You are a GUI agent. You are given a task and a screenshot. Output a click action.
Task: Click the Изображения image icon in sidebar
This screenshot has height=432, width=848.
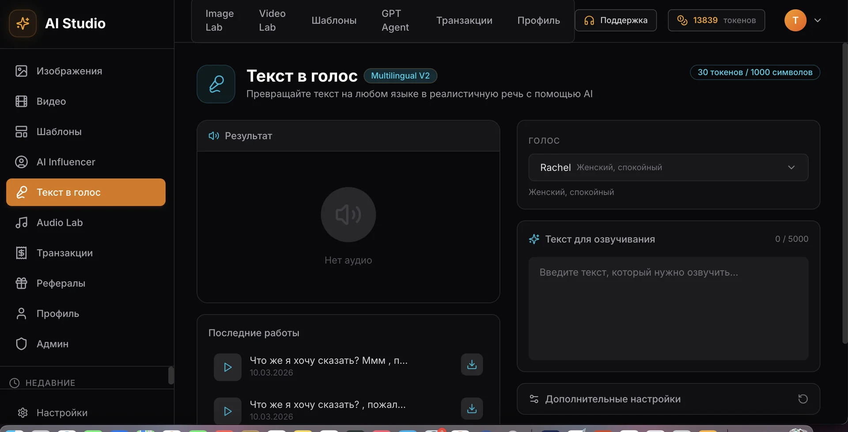click(21, 71)
